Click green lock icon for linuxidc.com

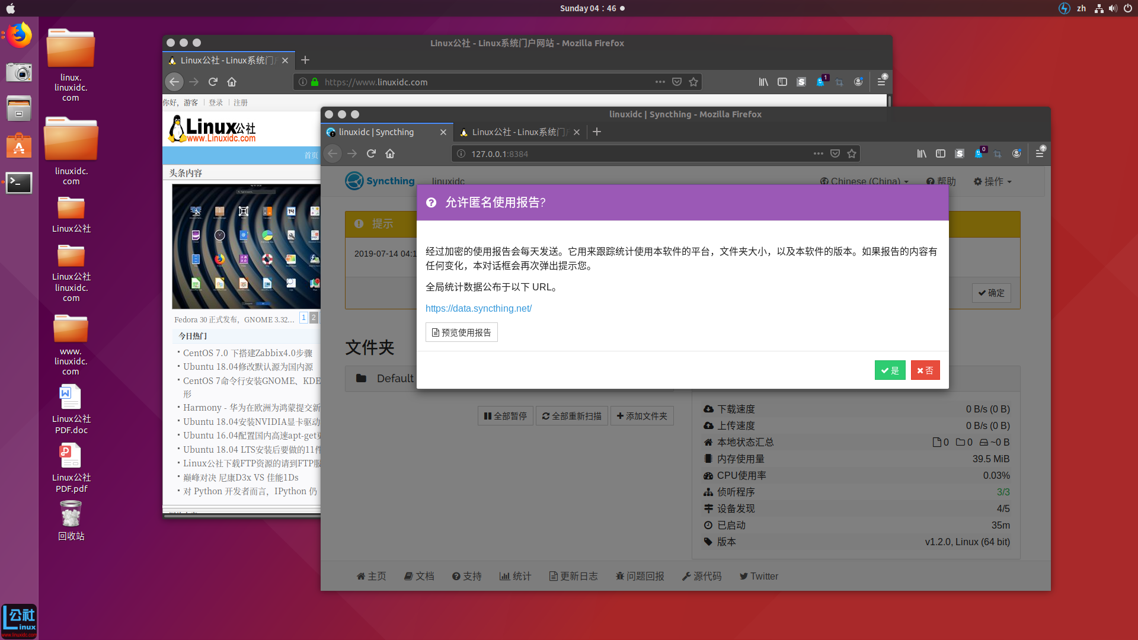pos(315,82)
